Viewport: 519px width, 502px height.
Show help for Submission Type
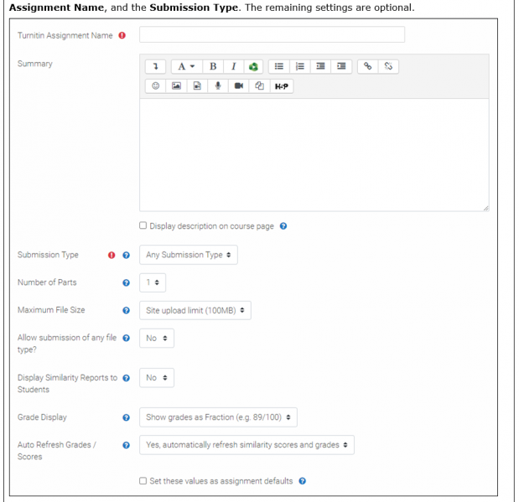click(126, 255)
